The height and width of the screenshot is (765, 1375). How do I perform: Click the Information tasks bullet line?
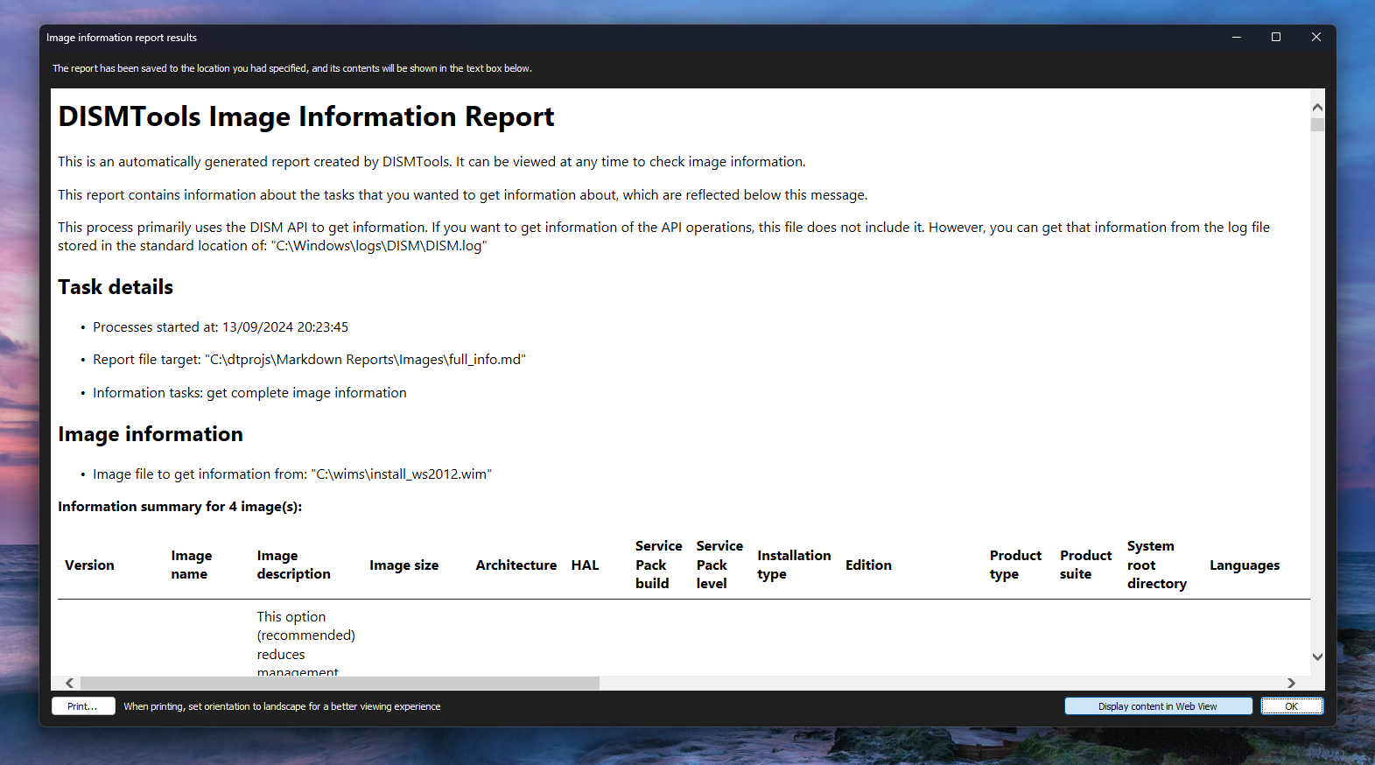249,393
